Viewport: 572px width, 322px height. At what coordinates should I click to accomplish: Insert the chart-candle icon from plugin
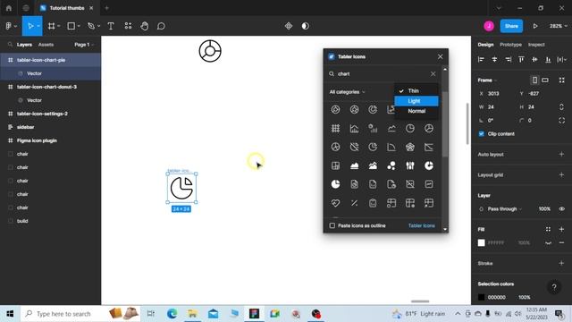(x=410, y=165)
